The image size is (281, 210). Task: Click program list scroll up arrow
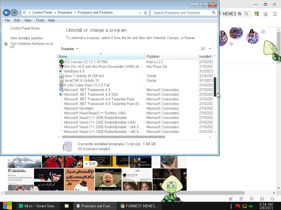pos(215,56)
